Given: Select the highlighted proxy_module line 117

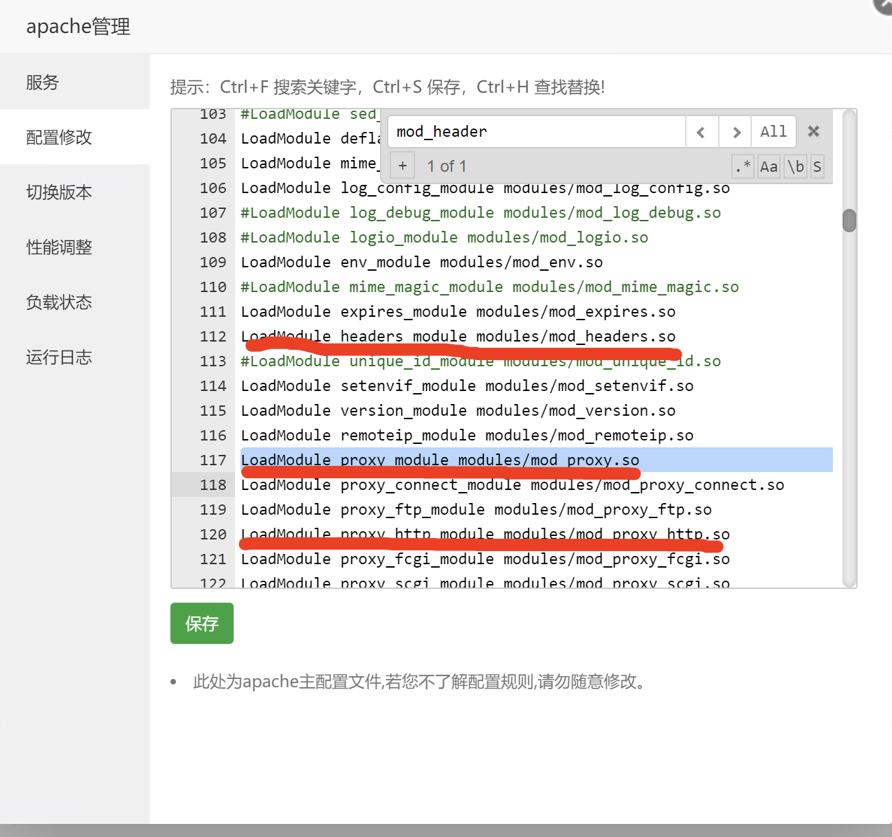Looking at the screenshot, I should tap(440, 460).
